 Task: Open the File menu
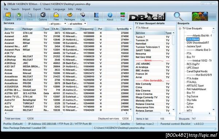[x=6, y=9]
